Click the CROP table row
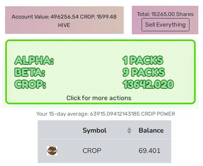This screenshot has width=203, height=166. tap(105, 151)
